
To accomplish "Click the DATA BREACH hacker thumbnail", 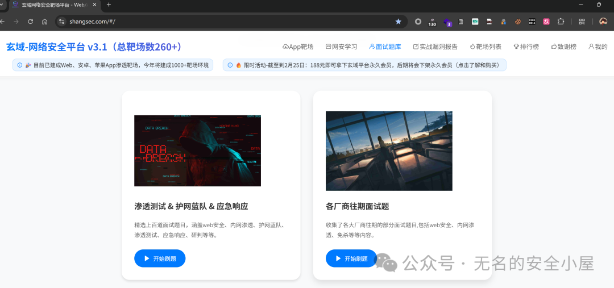I will point(197,151).
